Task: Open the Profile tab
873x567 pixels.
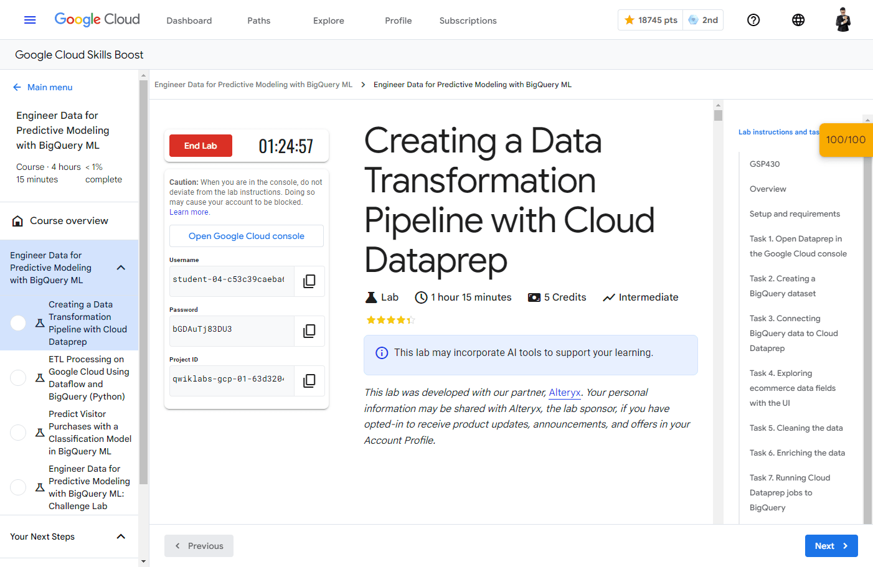Action: 399,21
